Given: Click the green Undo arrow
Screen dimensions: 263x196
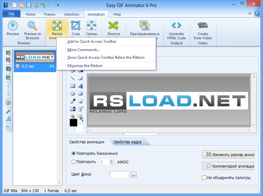Looking at the screenshot, I should [43, 5].
